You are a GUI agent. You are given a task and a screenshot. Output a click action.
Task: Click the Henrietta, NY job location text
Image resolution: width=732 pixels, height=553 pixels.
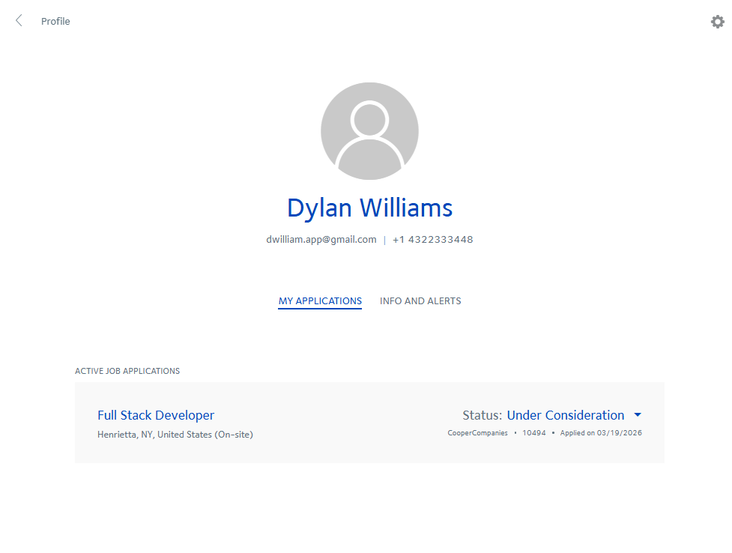coord(175,435)
